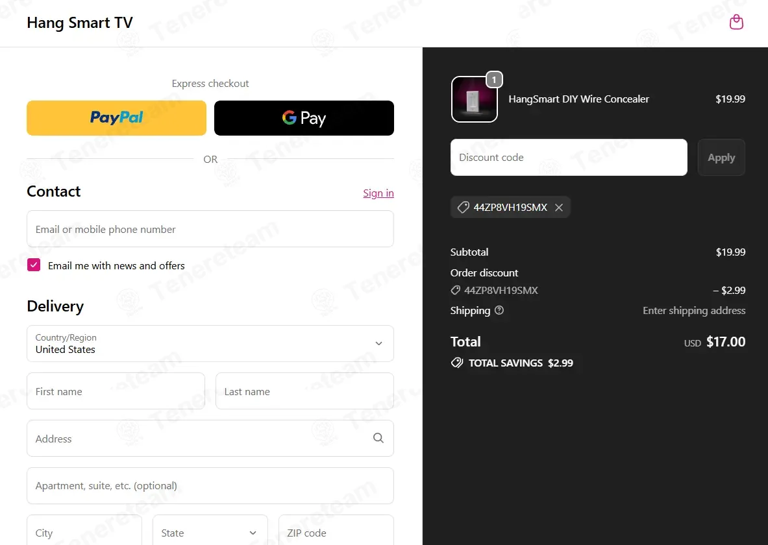
Task: Open the Hang Smart TV store link
Action: (80, 23)
